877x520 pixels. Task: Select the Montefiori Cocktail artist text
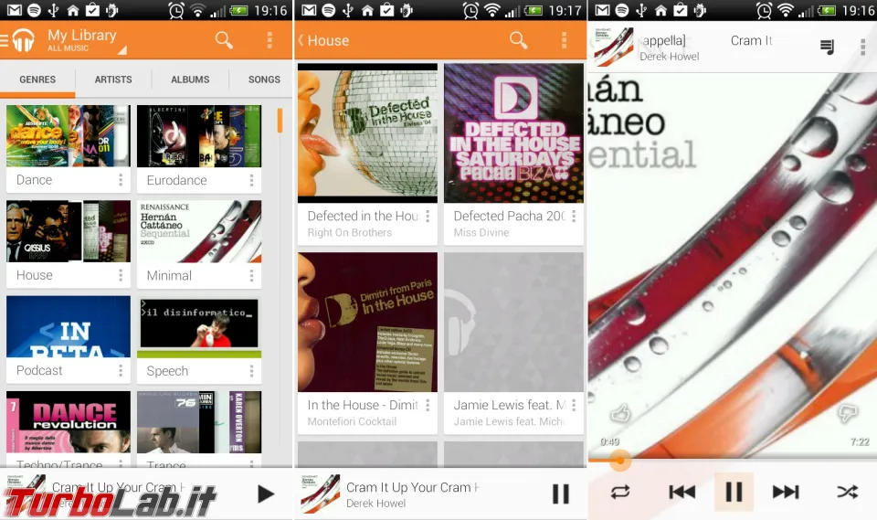352,421
